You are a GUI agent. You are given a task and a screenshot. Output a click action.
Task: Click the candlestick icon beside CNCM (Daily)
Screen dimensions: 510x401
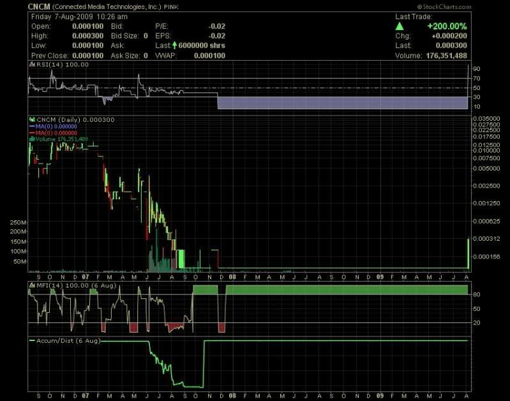(x=32, y=120)
